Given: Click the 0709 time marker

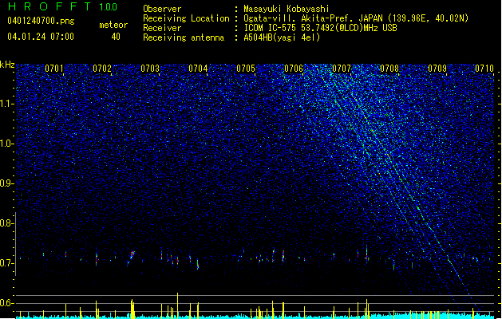Looking at the screenshot, I should tap(437, 69).
